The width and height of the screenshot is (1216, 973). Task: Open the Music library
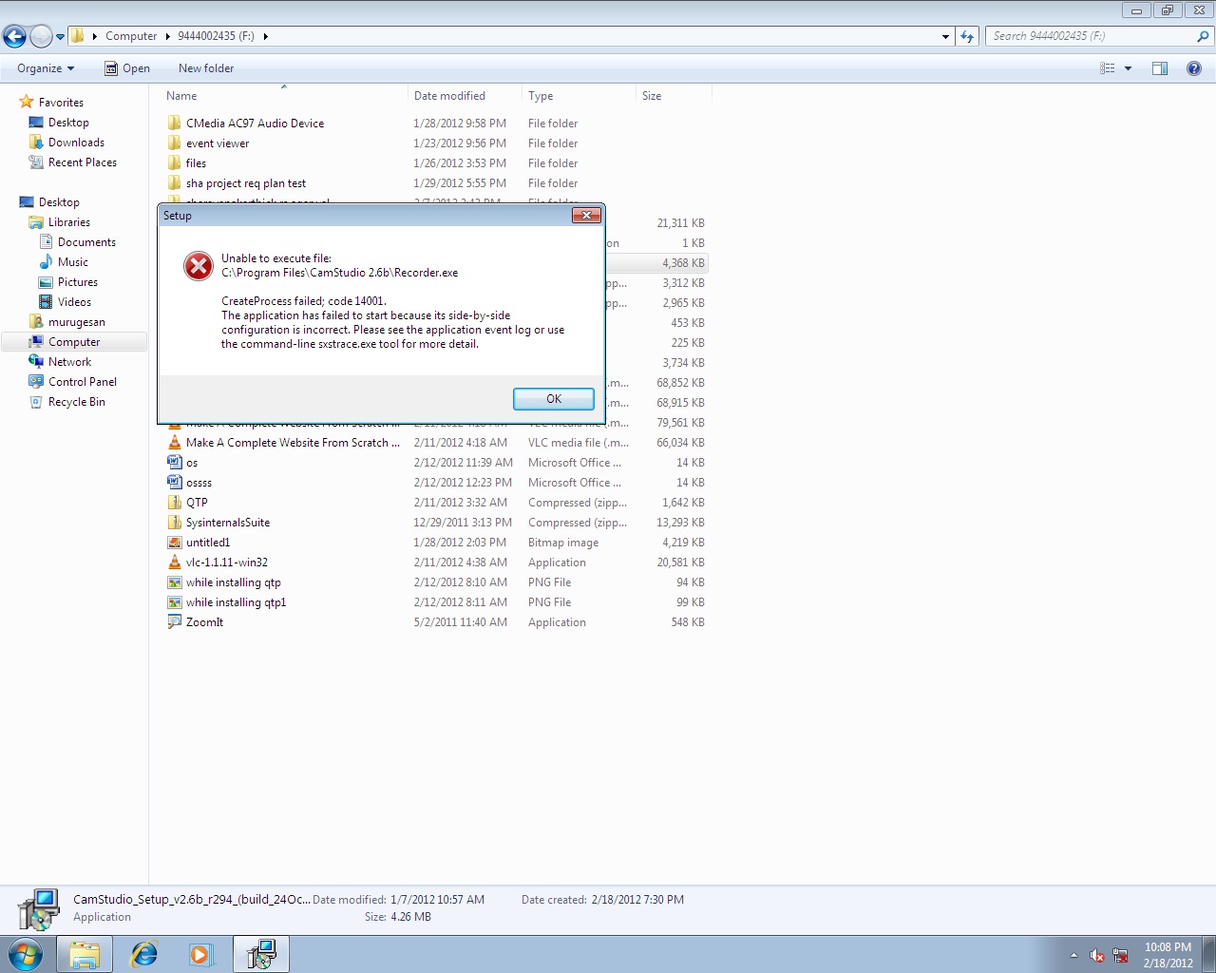pyautogui.click(x=73, y=262)
